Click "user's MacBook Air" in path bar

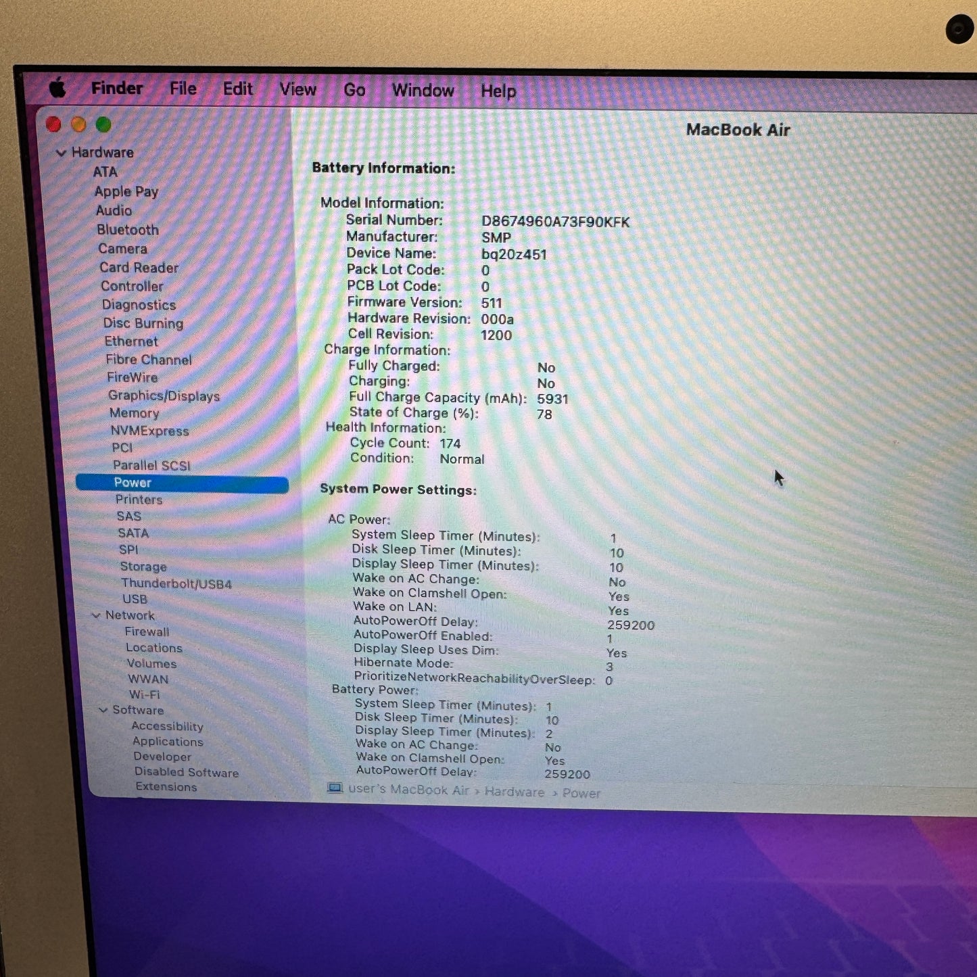(408, 790)
